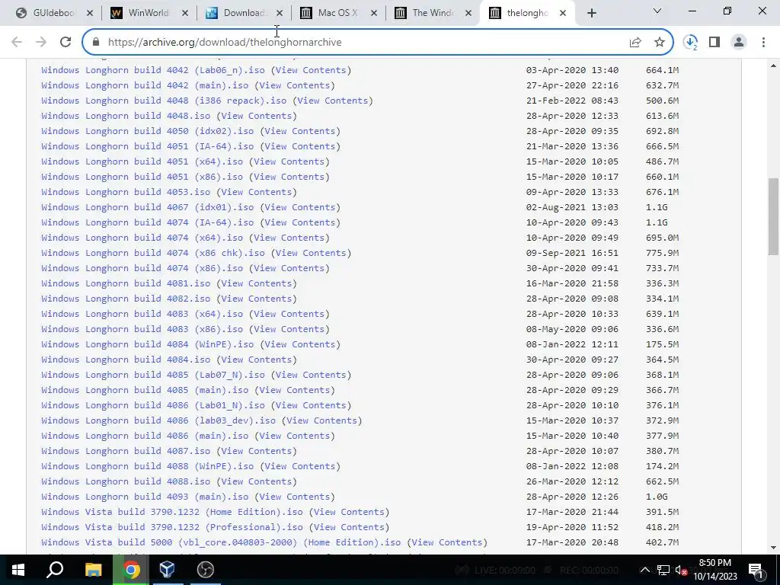The image size is (780, 585).
Task: Download Longhorn build 4051 (IA-64).iso
Action: click(x=147, y=146)
